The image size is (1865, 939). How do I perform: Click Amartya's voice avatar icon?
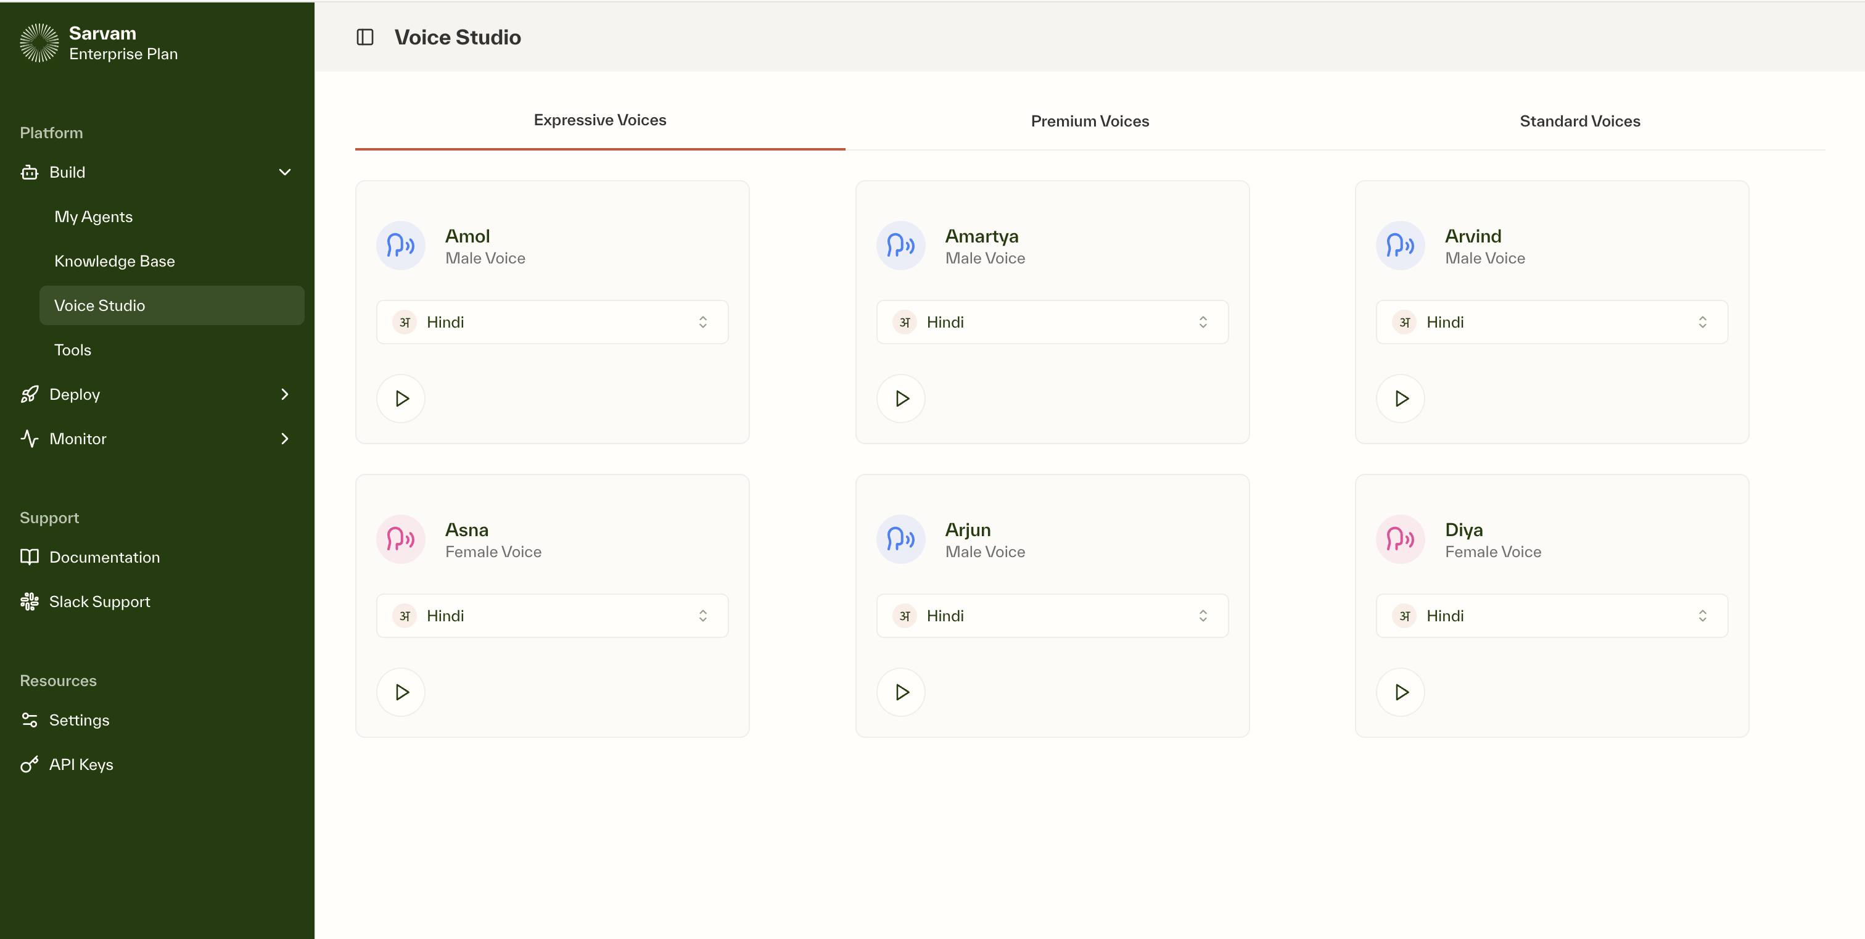tap(900, 246)
